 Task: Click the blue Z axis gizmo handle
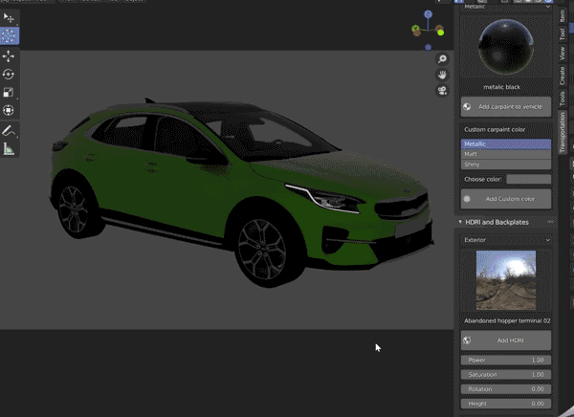click(x=428, y=14)
